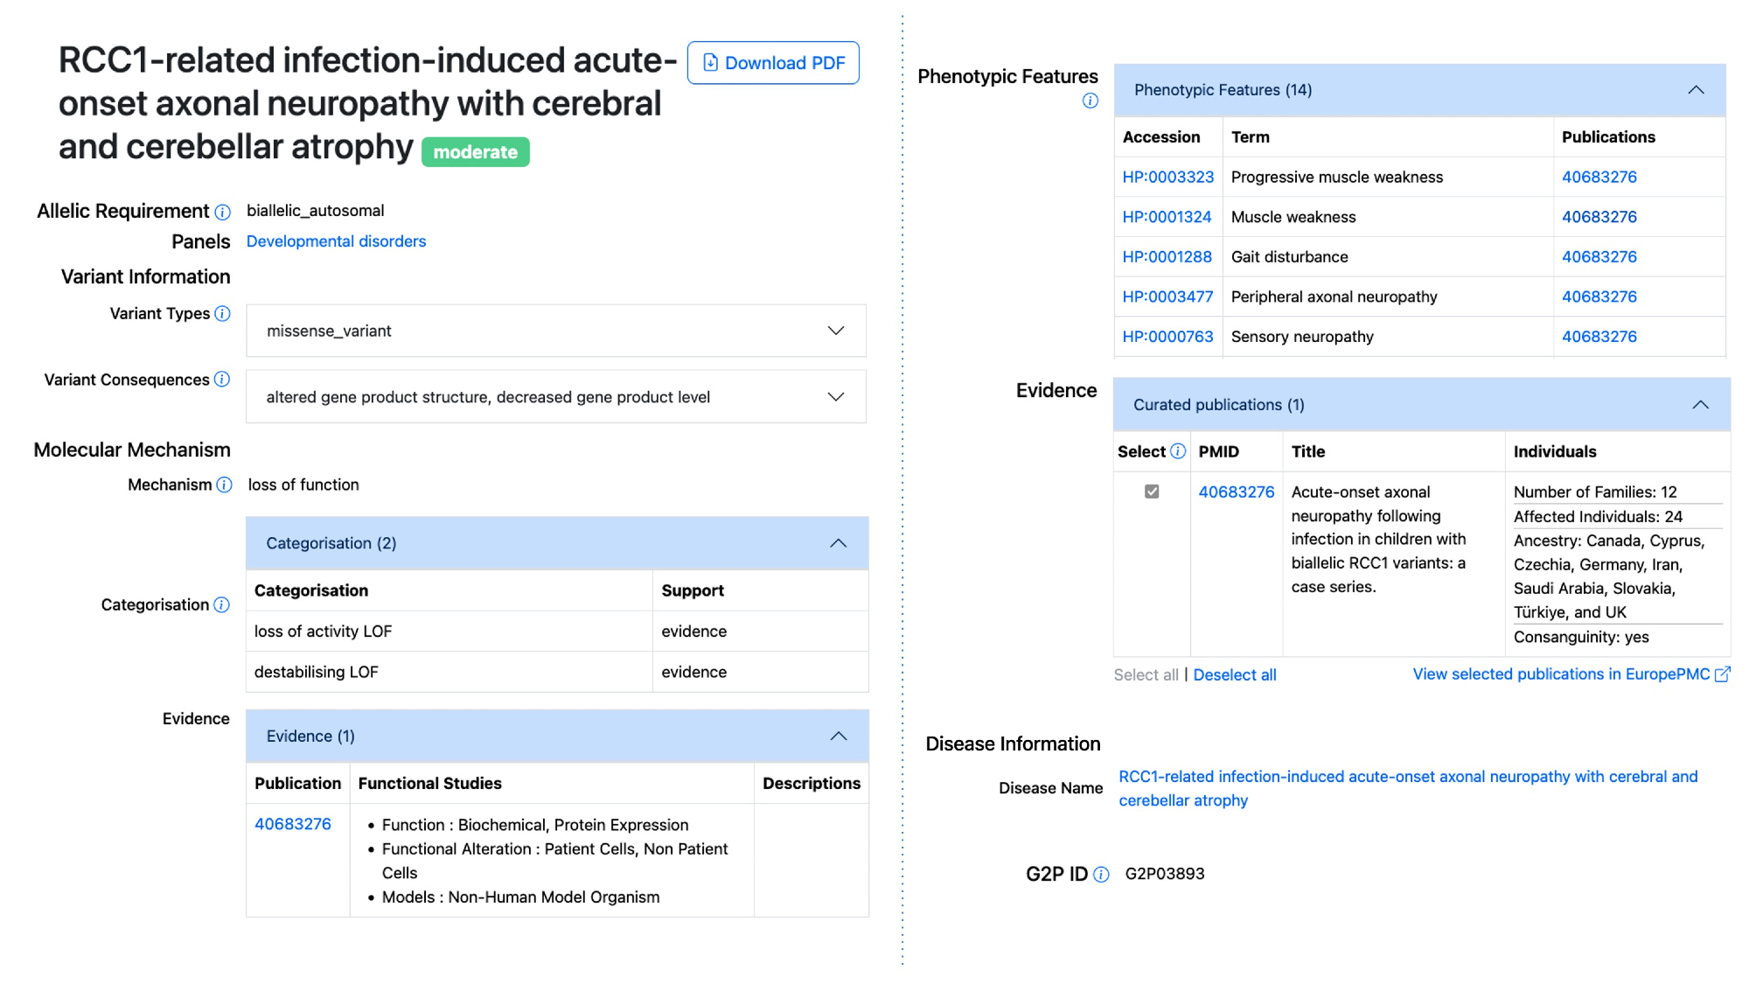Click Download PDF button
This screenshot has width=1749, height=984.
point(773,63)
